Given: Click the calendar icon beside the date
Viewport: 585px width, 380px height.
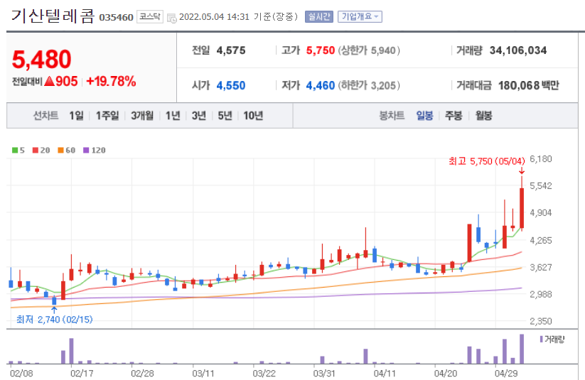Looking at the screenshot, I should point(171,18).
